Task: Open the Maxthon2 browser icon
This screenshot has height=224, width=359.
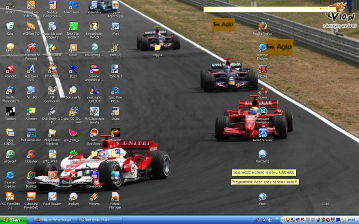Action: point(263,156)
